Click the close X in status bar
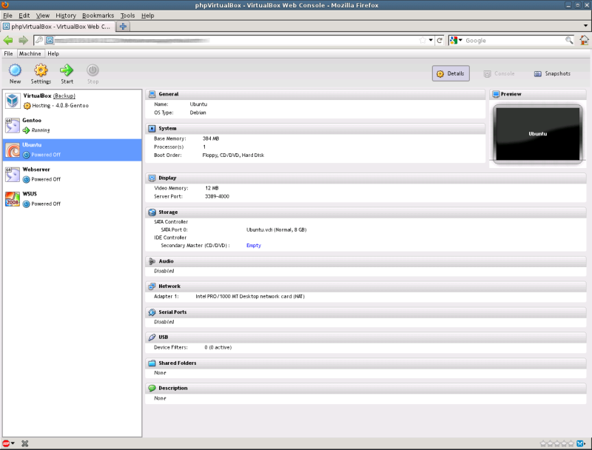The width and height of the screenshot is (592, 450). tap(25, 443)
